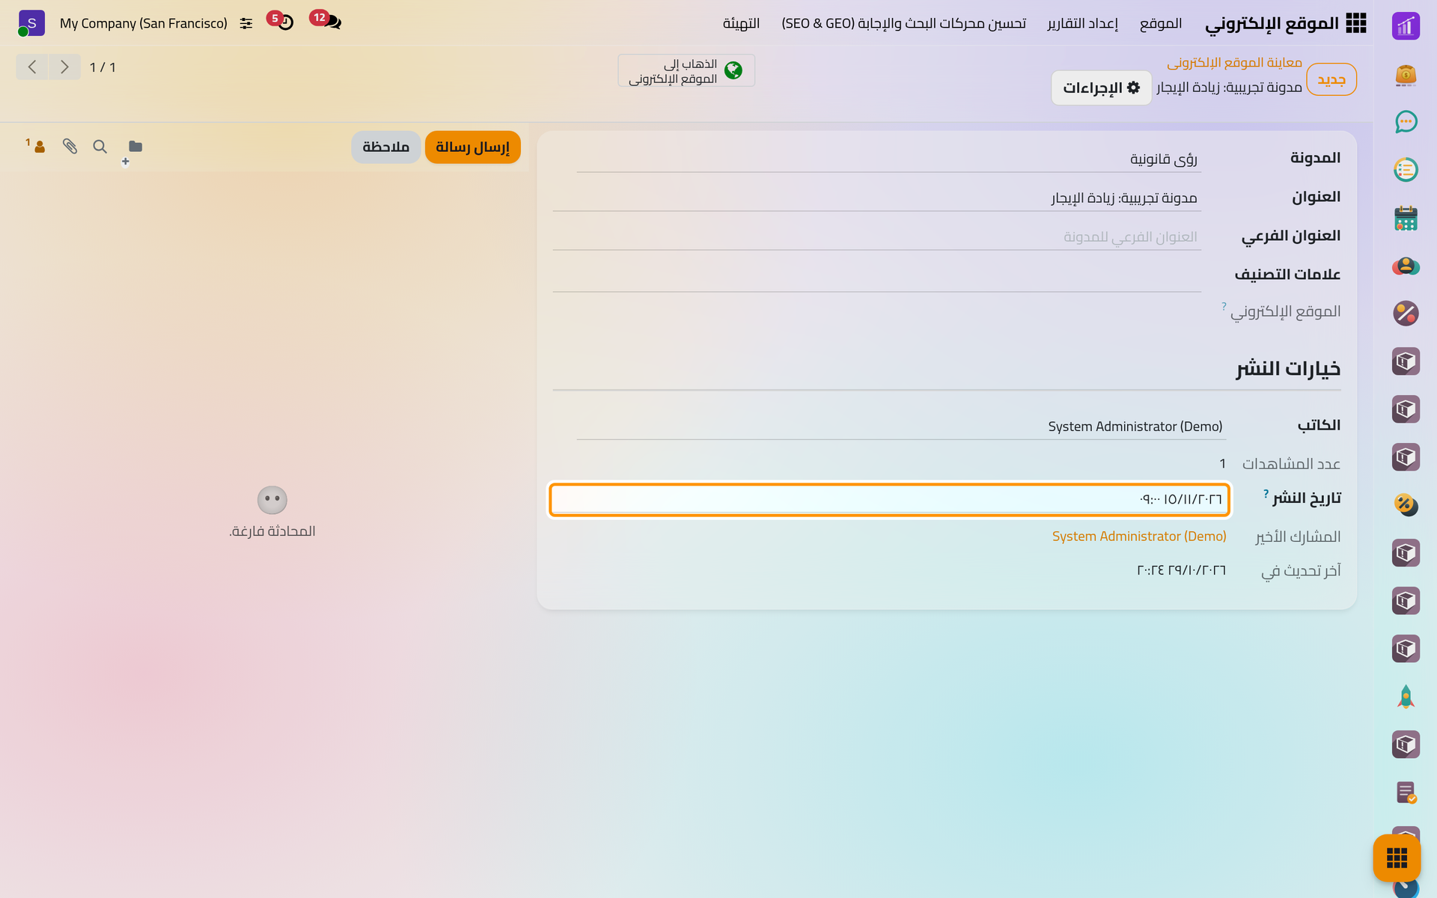Open the Discuss chat bubble app

(x=1406, y=122)
